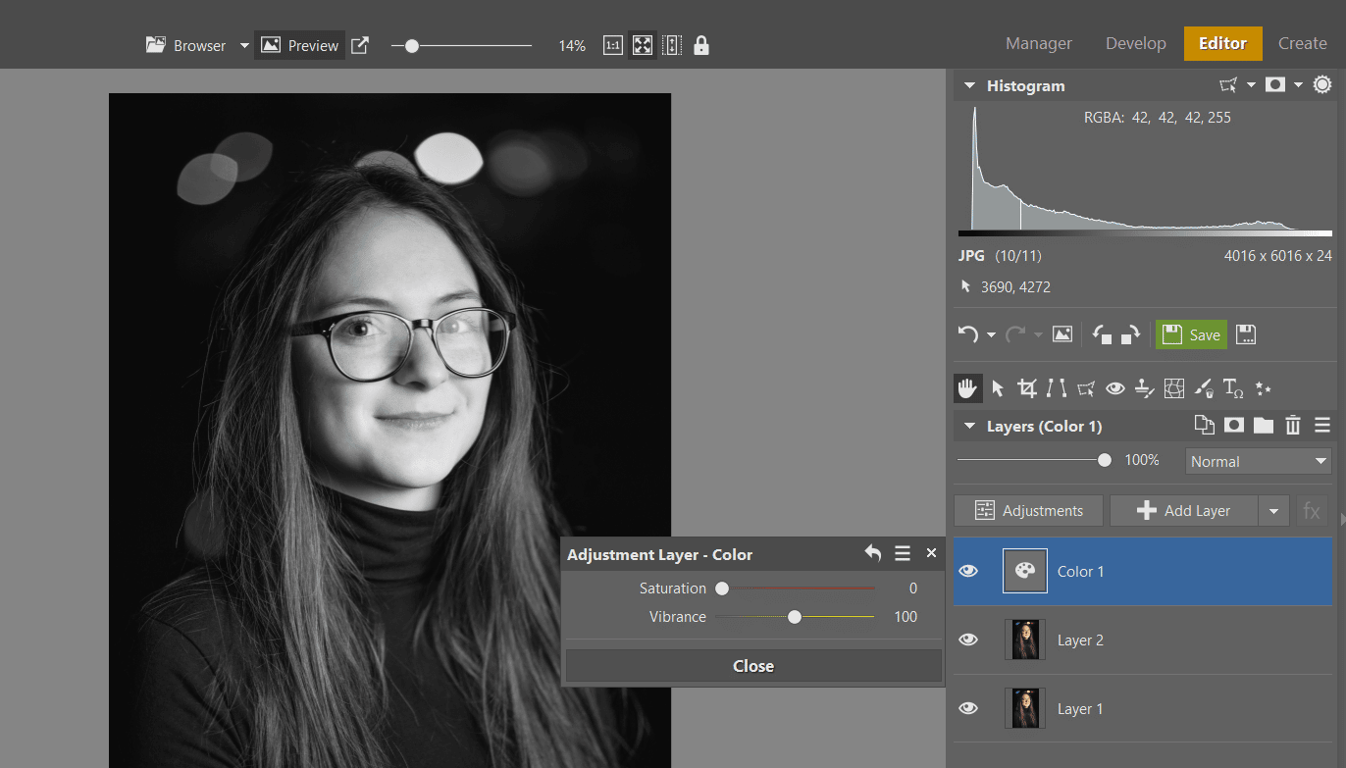Select the Layer 1 thumbnail
This screenshot has height=768, width=1346.
click(1025, 708)
